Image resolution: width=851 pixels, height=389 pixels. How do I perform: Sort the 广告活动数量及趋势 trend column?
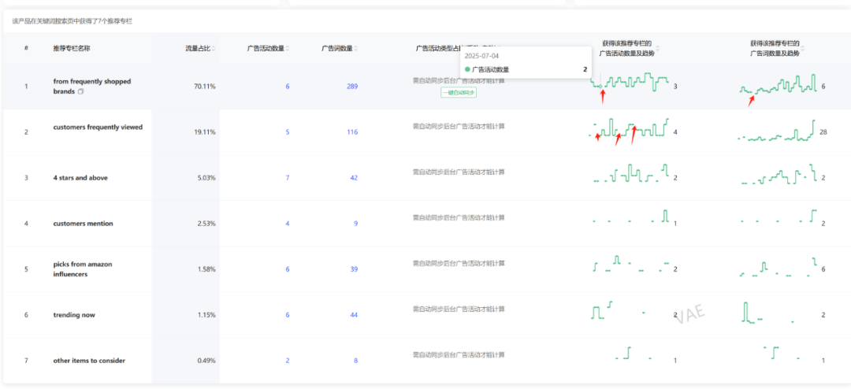click(x=659, y=49)
